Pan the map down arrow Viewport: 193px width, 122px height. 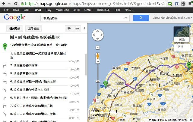click(x=98, y=39)
